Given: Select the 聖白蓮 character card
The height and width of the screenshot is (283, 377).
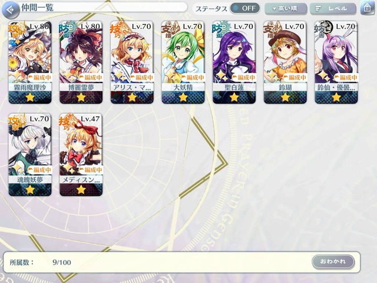Looking at the screenshot, I should pos(234,62).
